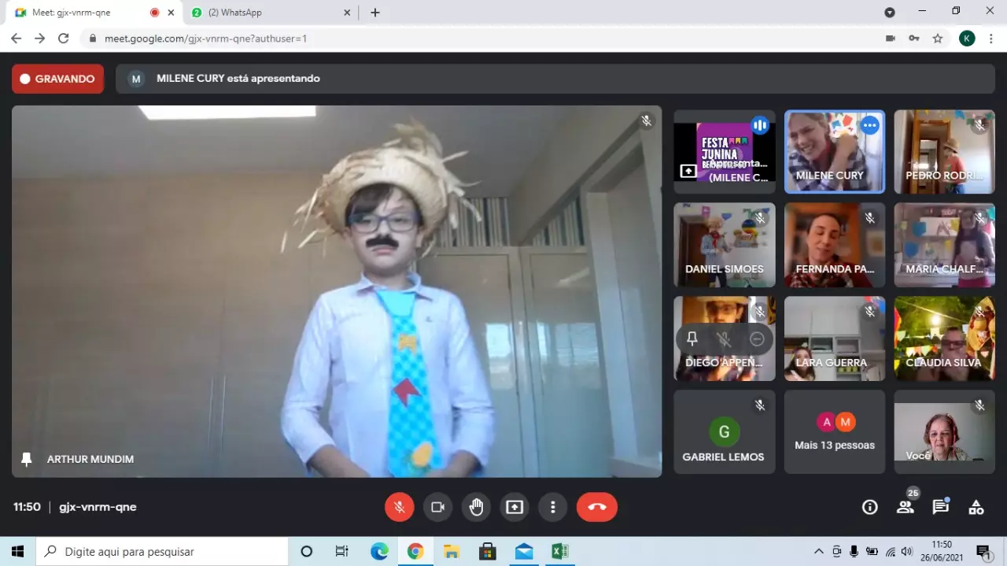Image resolution: width=1007 pixels, height=566 pixels.
Task: Pin Diego's video tile
Action: [692, 338]
